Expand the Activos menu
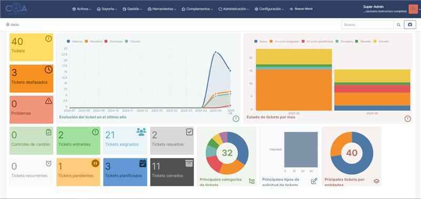 click(x=82, y=9)
